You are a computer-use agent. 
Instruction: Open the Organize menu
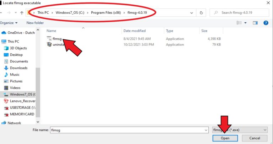coord(9,23)
